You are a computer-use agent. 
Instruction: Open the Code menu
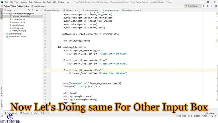click(x=30, y=2)
